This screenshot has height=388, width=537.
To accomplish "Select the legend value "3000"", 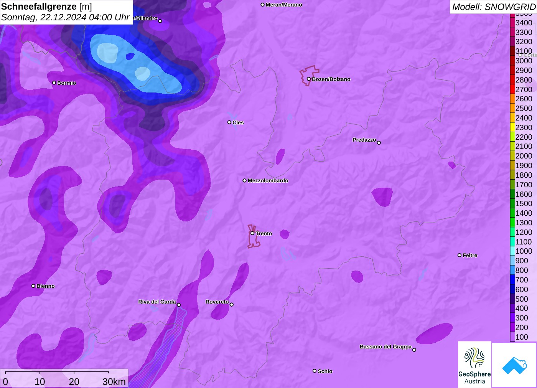I will [524, 61].
